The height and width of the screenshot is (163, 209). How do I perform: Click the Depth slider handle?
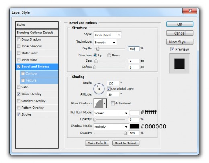[x=98, y=49]
